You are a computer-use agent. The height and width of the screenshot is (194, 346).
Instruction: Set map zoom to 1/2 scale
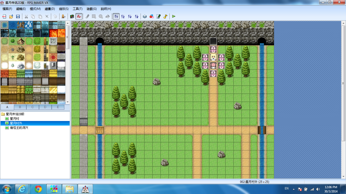click(123, 16)
